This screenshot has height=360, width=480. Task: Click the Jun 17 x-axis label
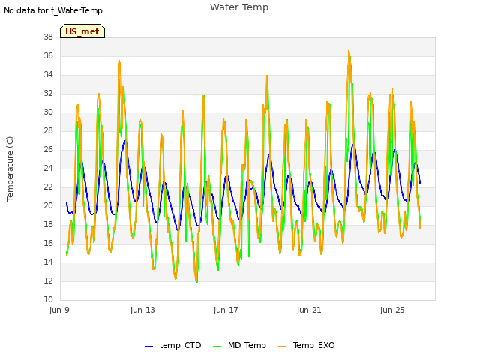pos(226,310)
